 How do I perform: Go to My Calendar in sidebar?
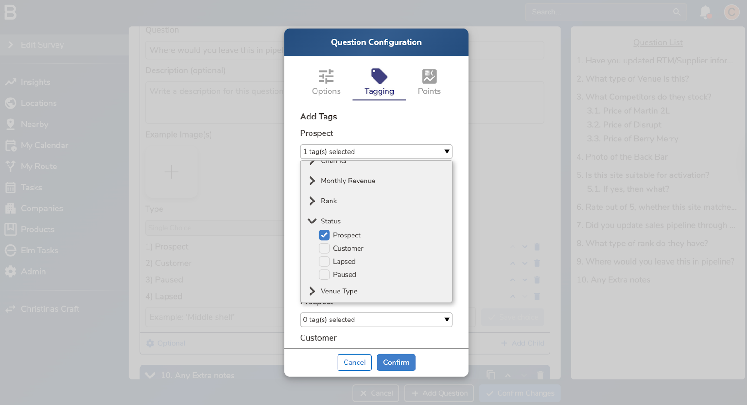44,145
